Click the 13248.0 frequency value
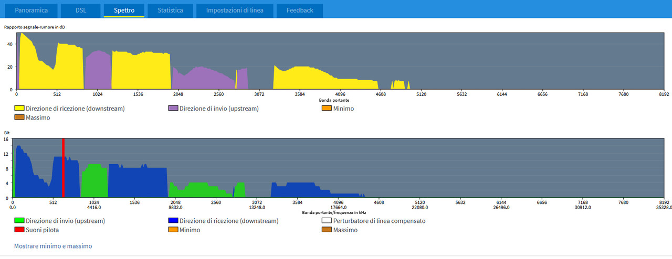 (x=257, y=207)
